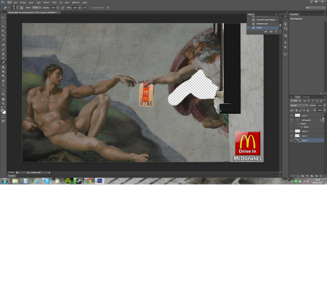This screenshot has height=291, width=327.
Task: Set history brush source beside Rasterize Layer
Action: pyautogui.click(x=249, y=24)
